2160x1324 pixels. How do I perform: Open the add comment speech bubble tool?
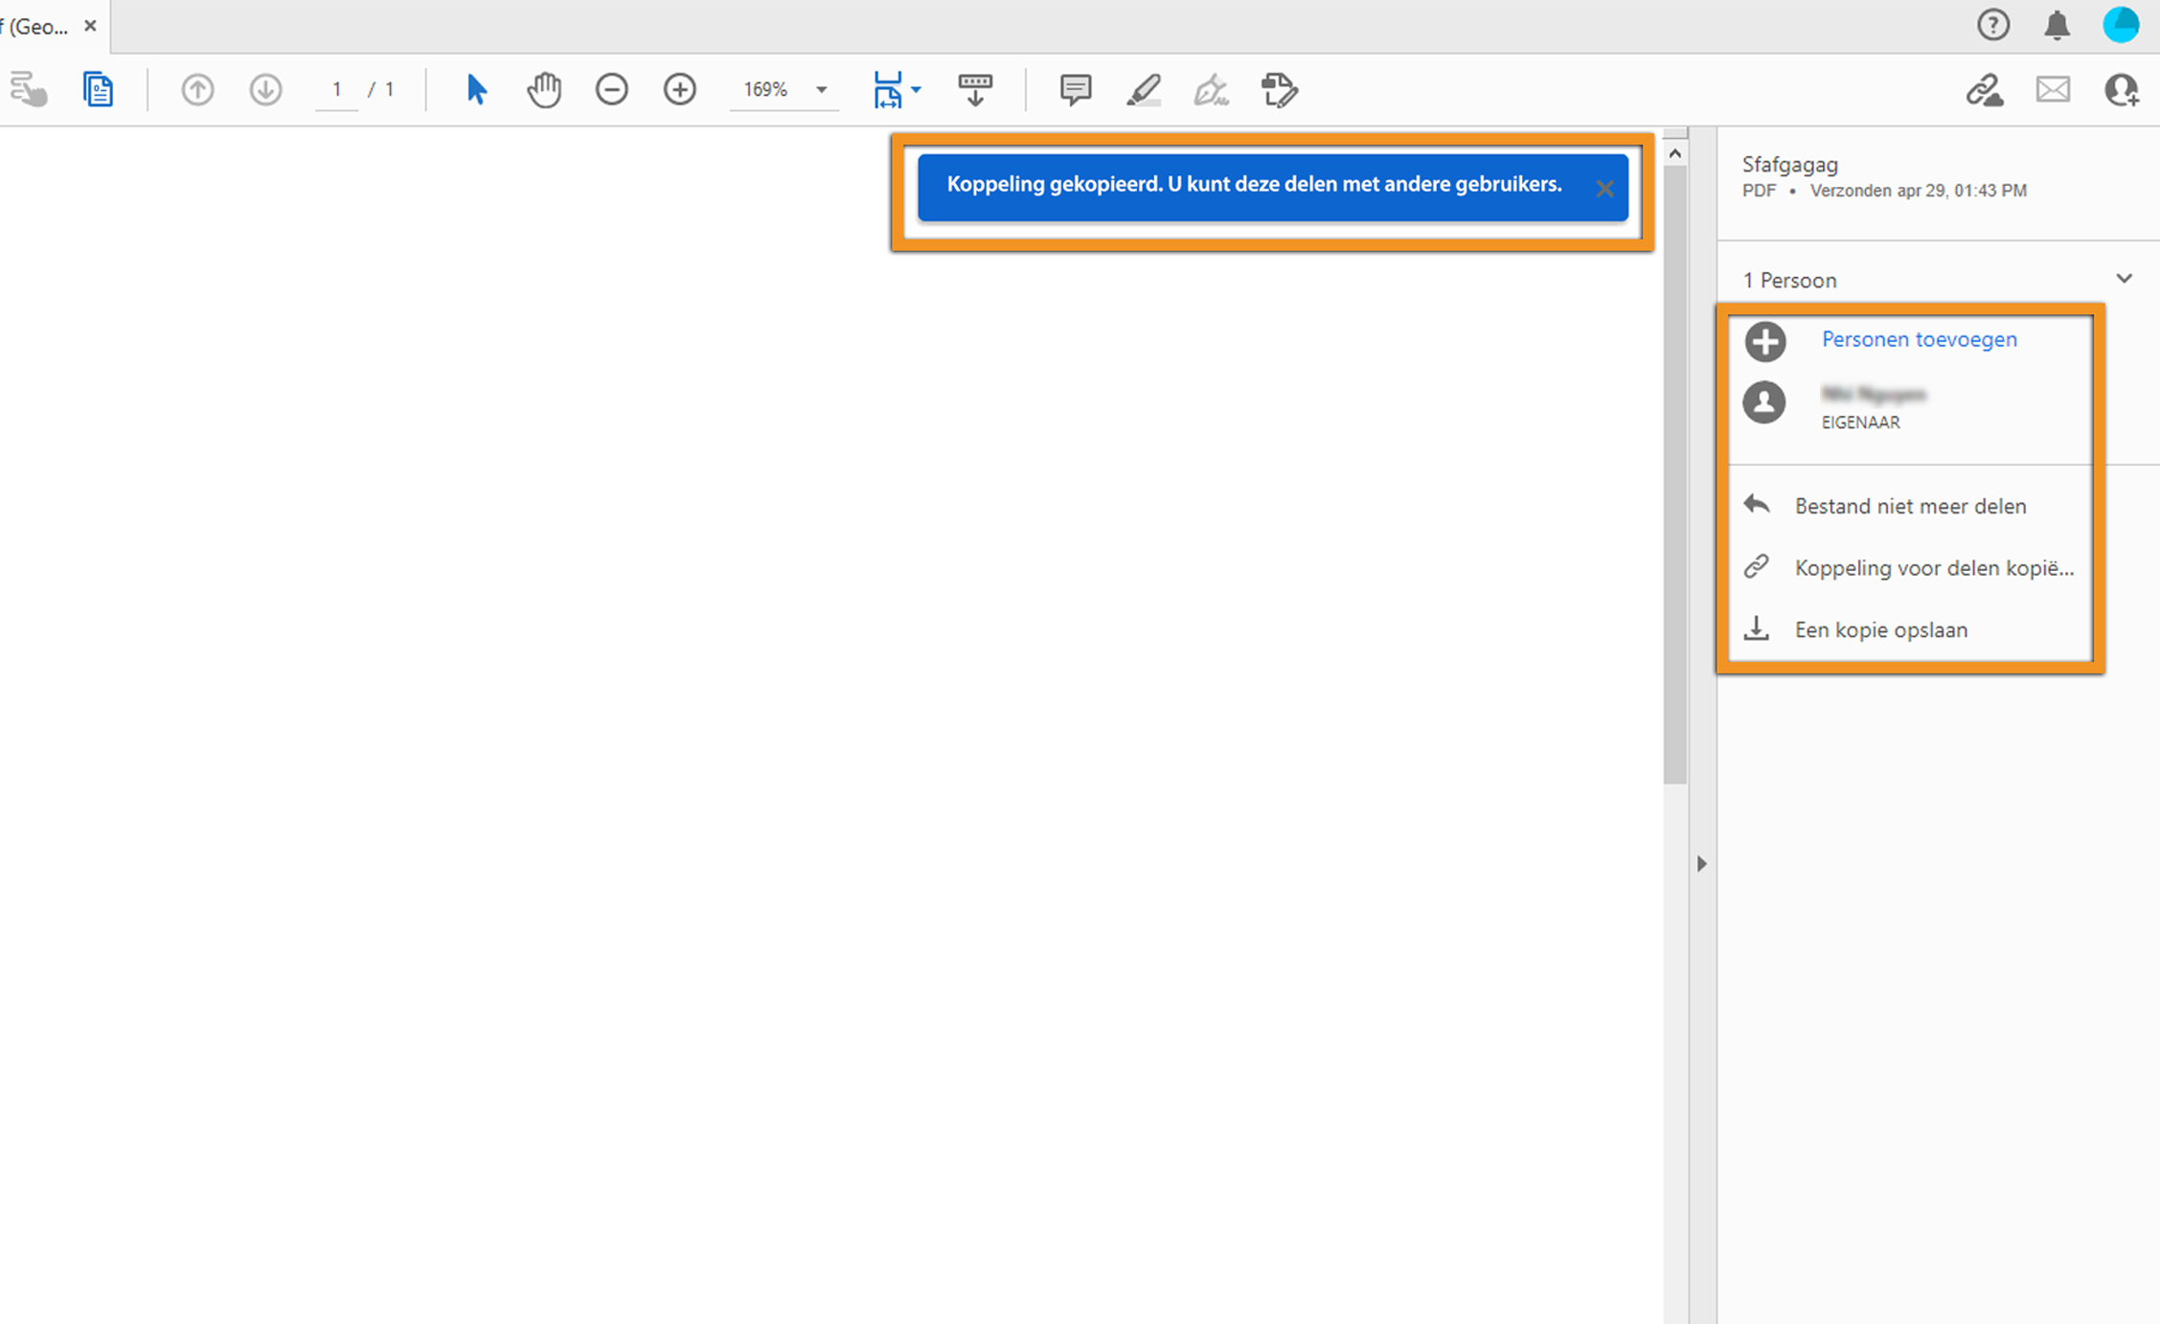[x=1075, y=90]
